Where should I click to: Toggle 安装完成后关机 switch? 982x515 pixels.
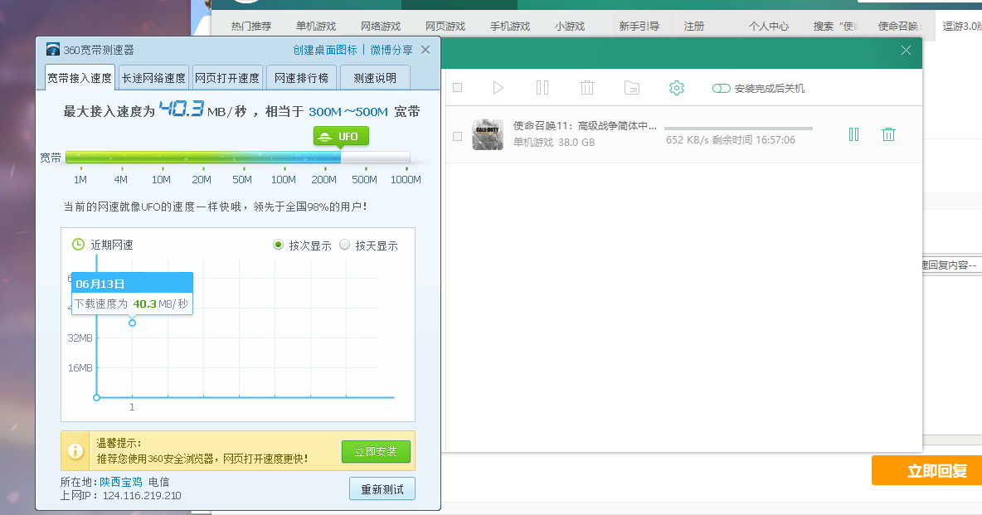pos(721,89)
